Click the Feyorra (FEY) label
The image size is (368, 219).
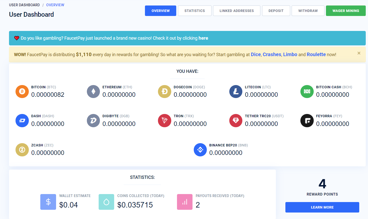329,116
